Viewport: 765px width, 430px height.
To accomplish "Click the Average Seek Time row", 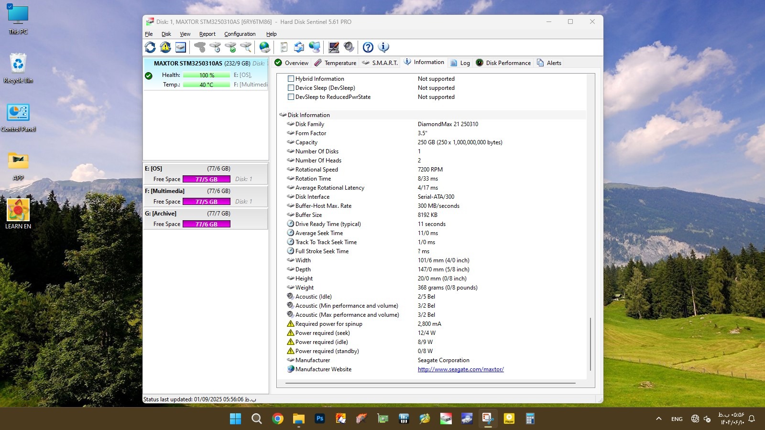I will [432, 233].
